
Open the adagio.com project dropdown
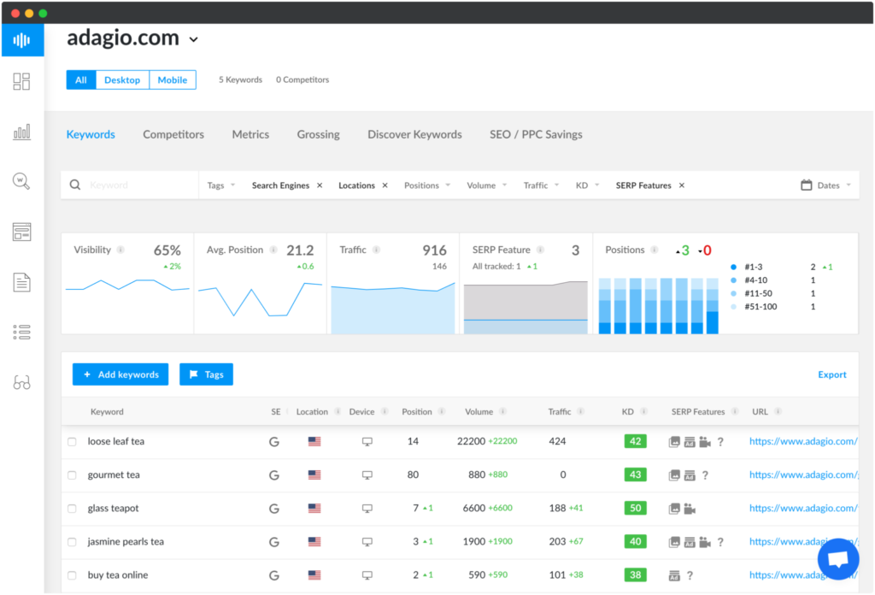(x=194, y=39)
